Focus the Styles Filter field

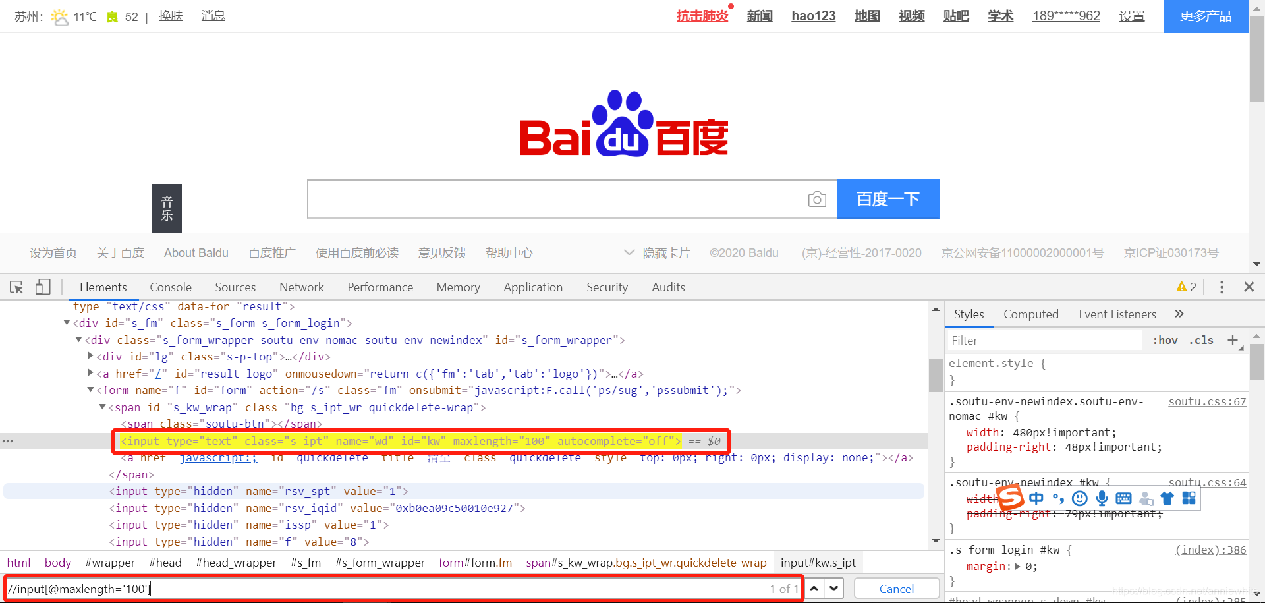click(x=1044, y=340)
